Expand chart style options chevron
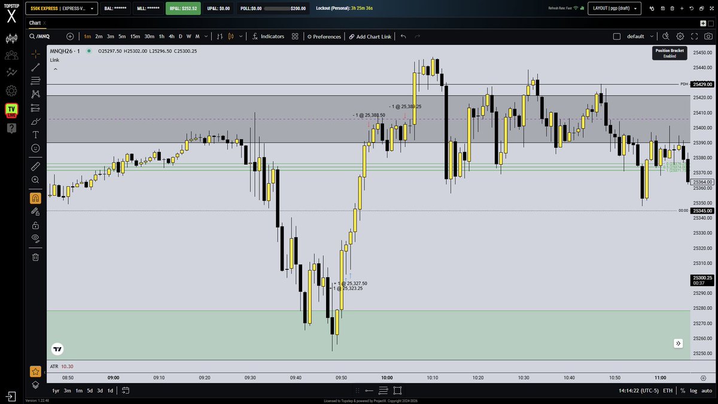This screenshot has width=718, height=404. coord(241,37)
